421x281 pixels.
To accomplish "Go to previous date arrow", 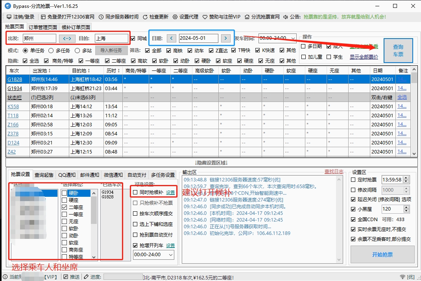I will (171, 38).
